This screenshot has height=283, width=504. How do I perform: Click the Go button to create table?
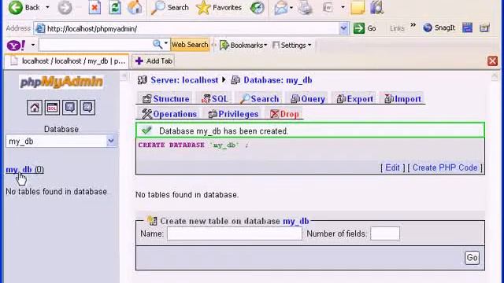tap(472, 258)
